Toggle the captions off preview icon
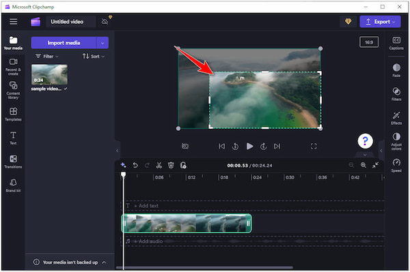The width and height of the screenshot is (410, 272). click(x=185, y=147)
